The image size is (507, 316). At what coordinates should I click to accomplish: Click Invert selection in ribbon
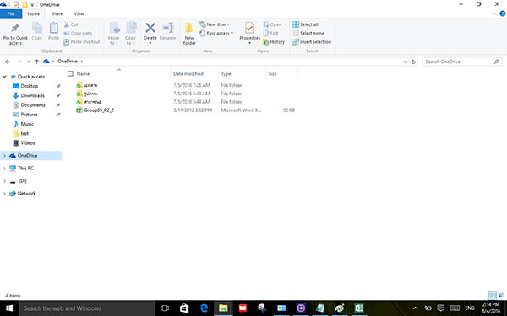tap(312, 42)
